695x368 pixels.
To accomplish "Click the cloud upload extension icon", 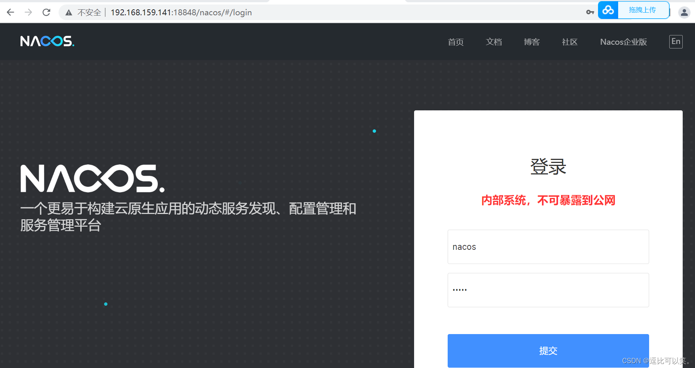I will click(608, 10).
